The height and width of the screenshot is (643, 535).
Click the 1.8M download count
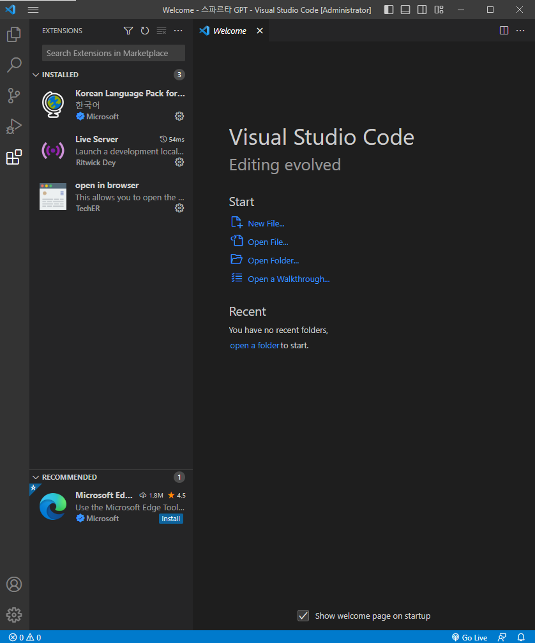(151, 496)
